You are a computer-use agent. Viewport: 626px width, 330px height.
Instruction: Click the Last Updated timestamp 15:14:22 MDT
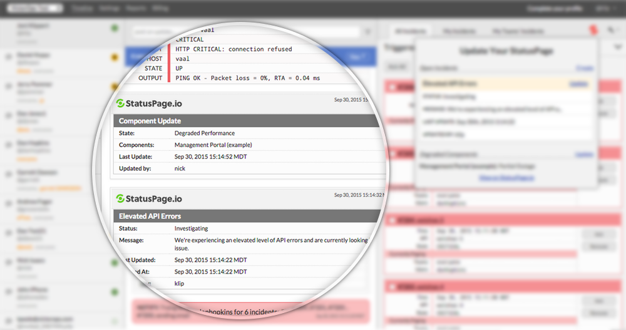tap(210, 260)
